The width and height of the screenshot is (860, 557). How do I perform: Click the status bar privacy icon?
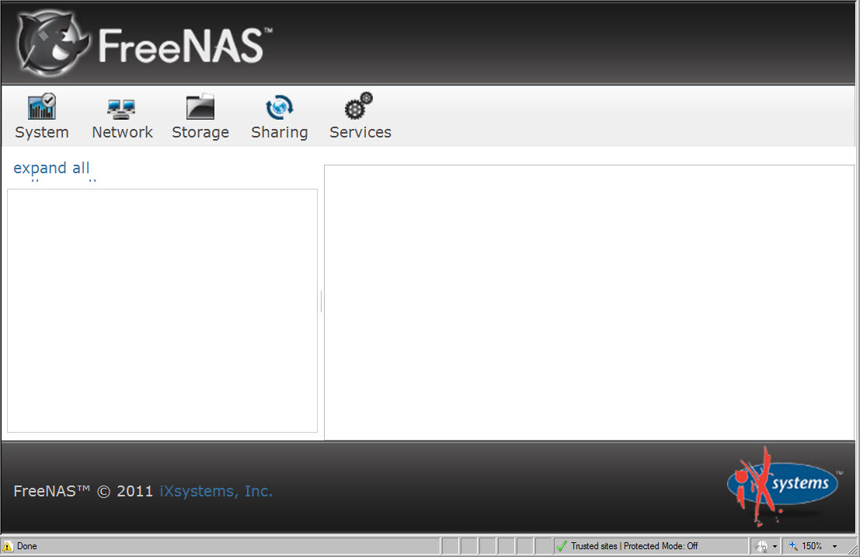tap(762, 546)
